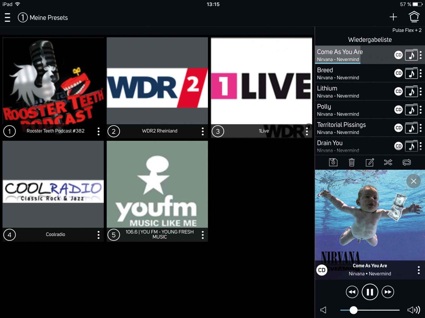Click music folder icon for Breed
Image resolution: width=425 pixels, height=318 pixels.
pyautogui.click(x=411, y=73)
